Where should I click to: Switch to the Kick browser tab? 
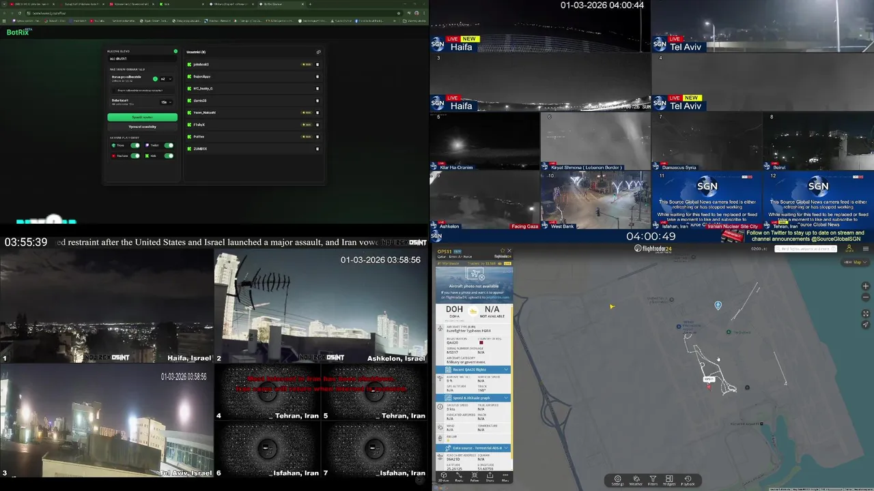point(180,4)
